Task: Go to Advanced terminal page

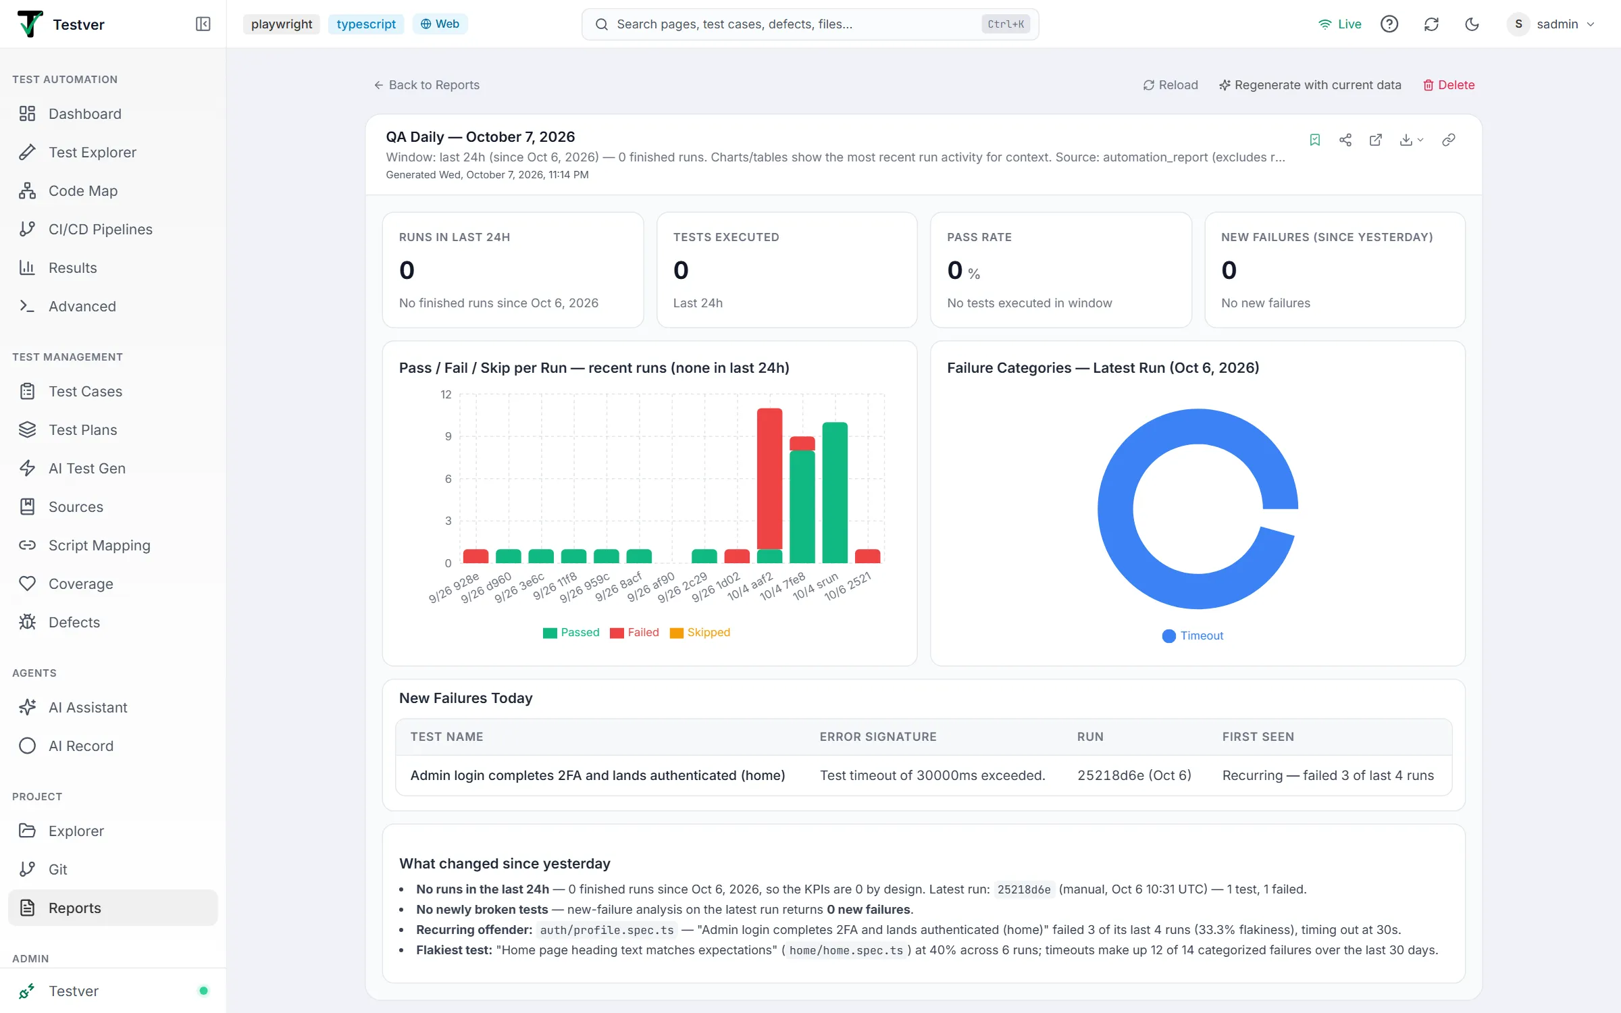Action: tap(113, 306)
